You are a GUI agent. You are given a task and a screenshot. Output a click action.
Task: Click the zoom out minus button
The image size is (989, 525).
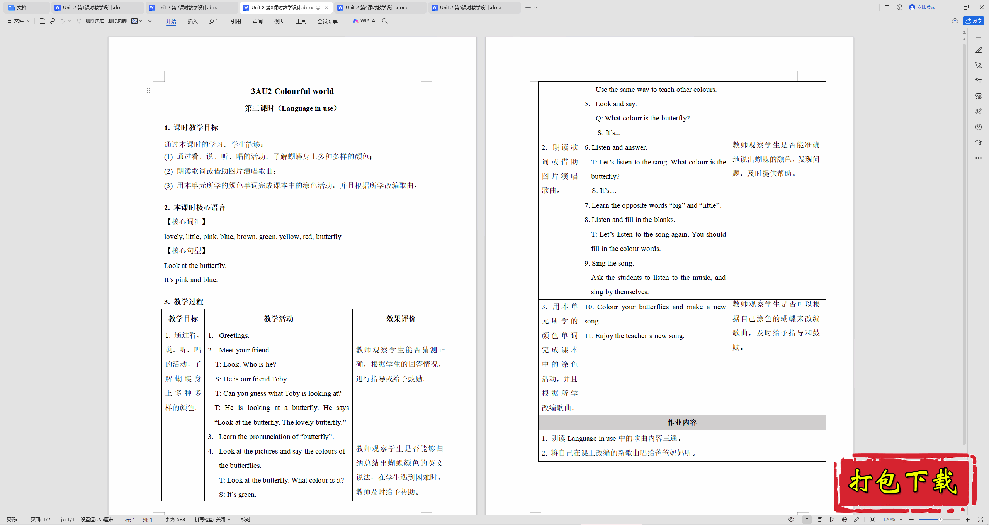(x=911, y=520)
